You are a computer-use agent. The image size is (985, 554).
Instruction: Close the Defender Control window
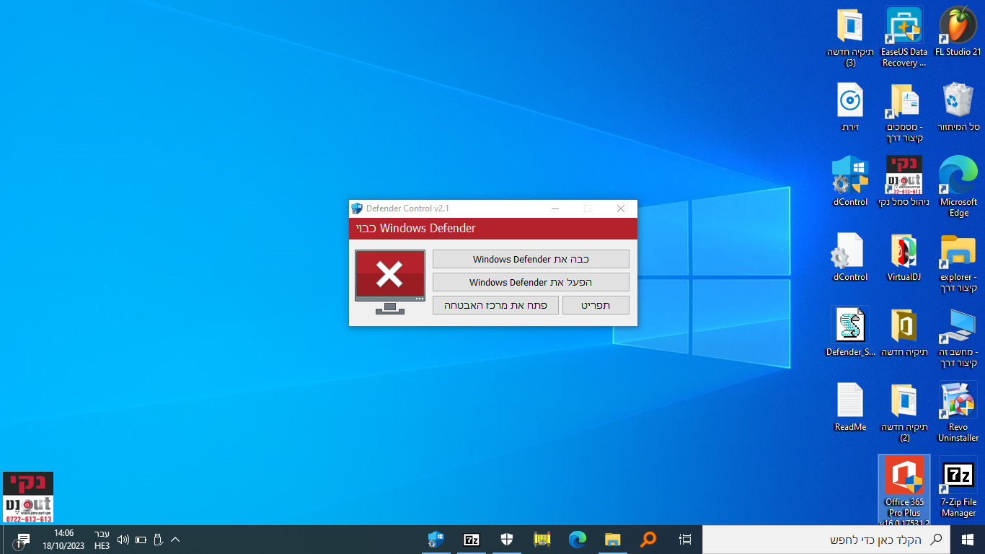pyautogui.click(x=621, y=208)
